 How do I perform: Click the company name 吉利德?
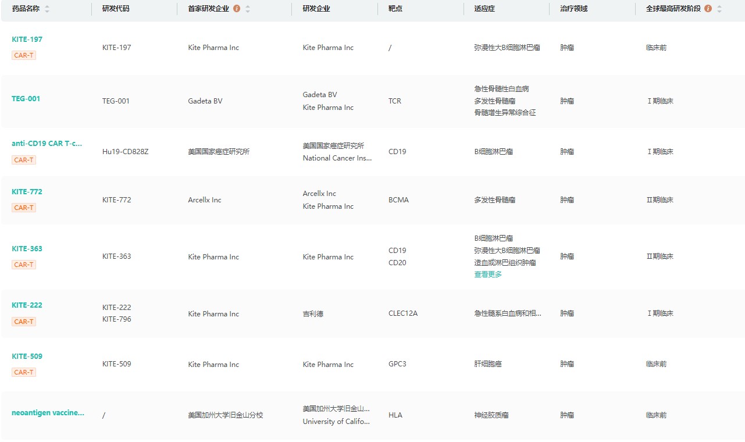(x=313, y=313)
